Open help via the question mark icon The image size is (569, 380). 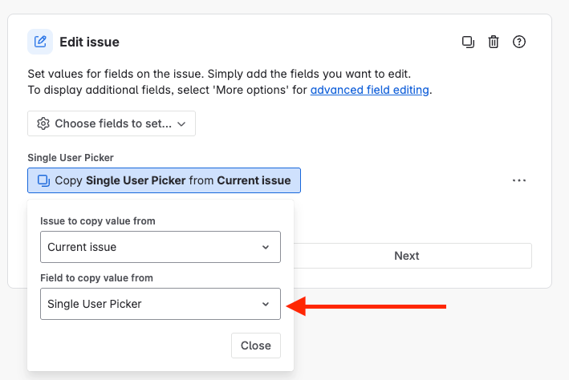519,42
